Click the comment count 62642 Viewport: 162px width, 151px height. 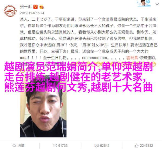coord(105,146)
